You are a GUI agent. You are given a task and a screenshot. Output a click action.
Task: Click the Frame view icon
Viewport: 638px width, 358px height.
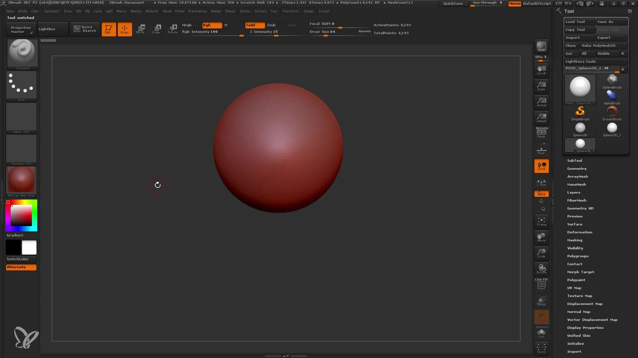coord(541,221)
